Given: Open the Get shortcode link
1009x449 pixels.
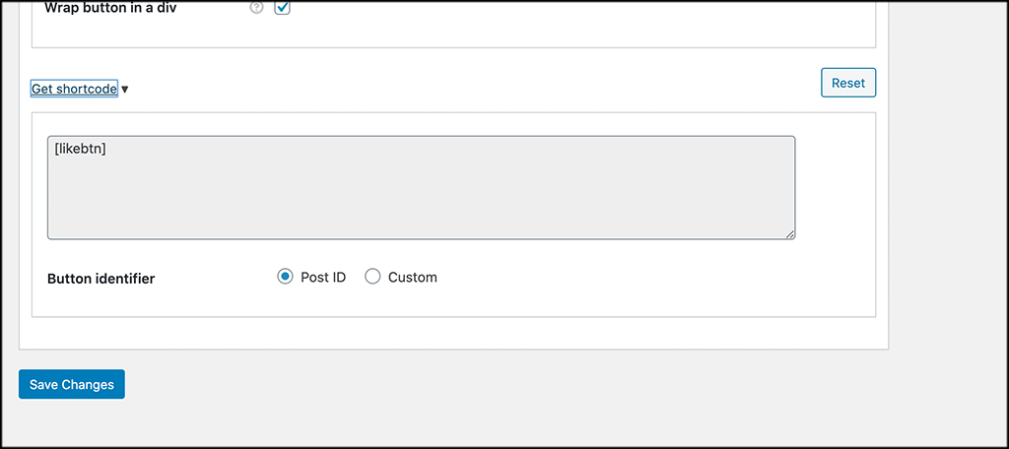Looking at the screenshot, I should pos(74,89).
